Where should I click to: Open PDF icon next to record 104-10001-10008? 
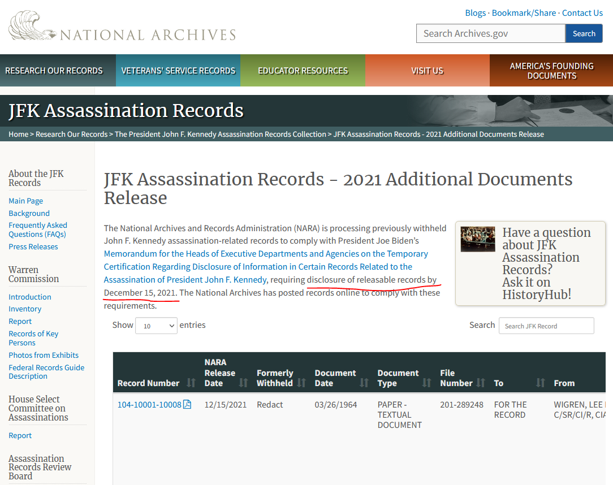[187, 405]
